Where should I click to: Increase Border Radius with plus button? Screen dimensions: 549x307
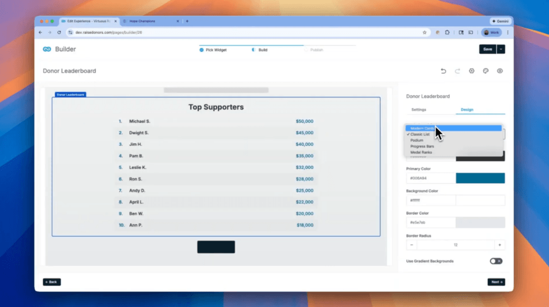[500, 245]
